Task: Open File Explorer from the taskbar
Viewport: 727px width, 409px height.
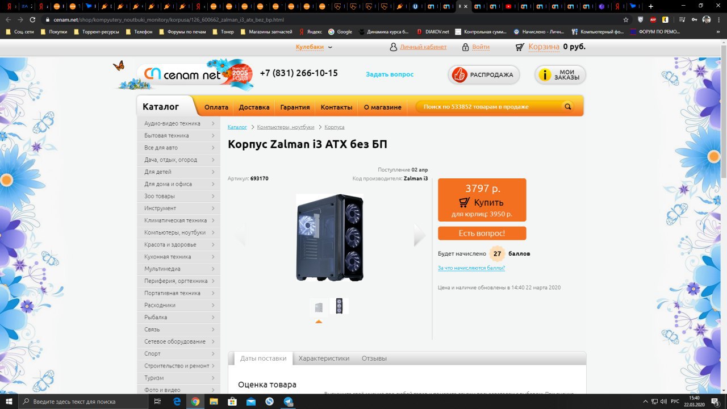Action: tap(214, 401)
